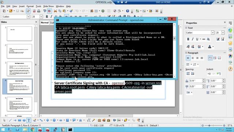Close the Slides panel
234x132 pixels.
[x=36, y=22]
